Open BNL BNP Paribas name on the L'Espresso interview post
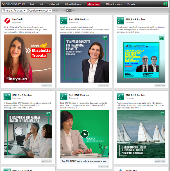Image resolution: width=170 pixels, height=171 pixels. tap(79, 19)
